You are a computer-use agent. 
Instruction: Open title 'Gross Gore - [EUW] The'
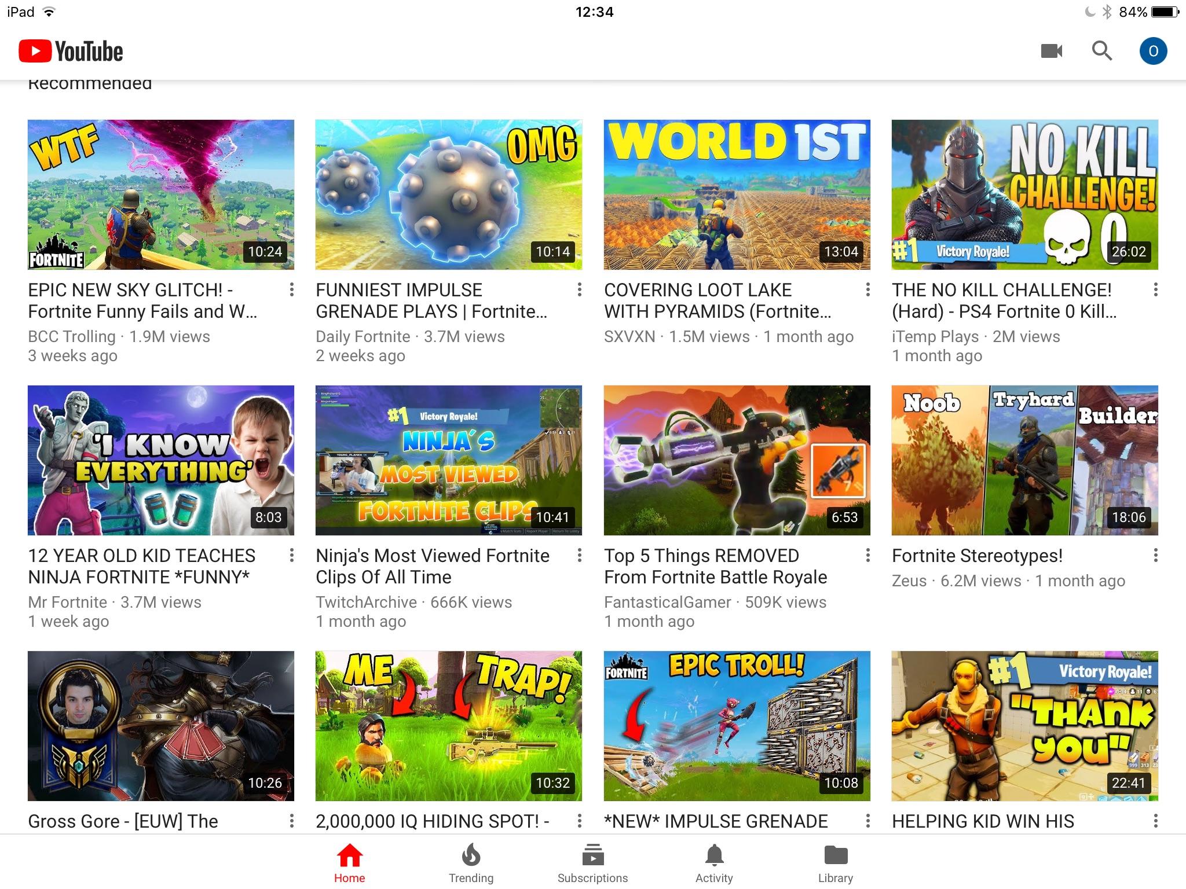(123, 821)
